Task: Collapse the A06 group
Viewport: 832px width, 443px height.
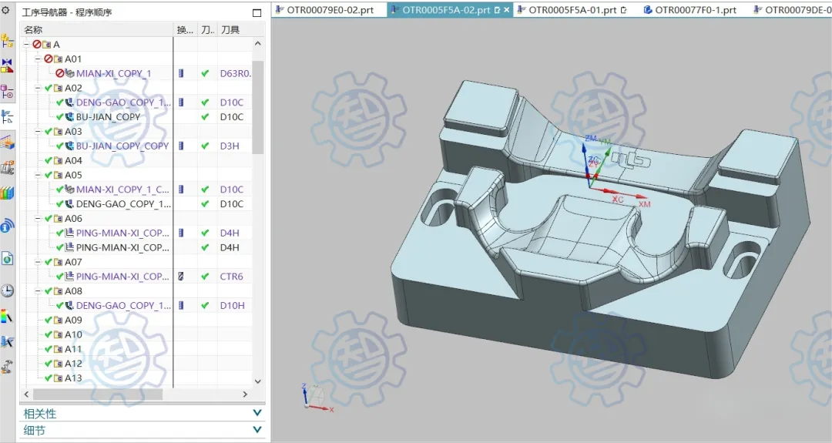Action: coord(38,219)
